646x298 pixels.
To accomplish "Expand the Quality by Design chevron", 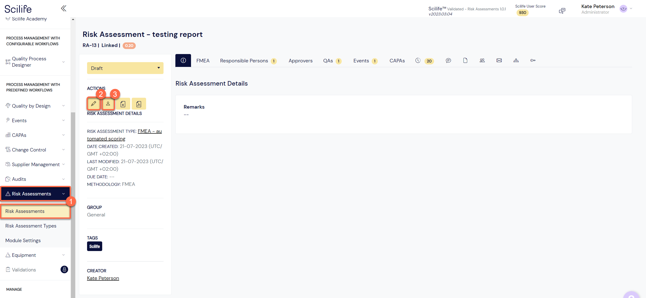I will point(64,106).
